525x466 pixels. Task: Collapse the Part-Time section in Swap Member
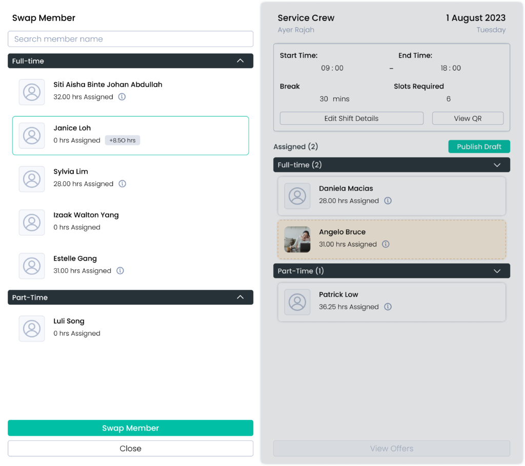[240, 298]
